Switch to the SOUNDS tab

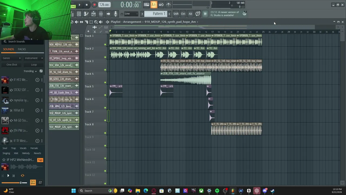tap(8, 49)
